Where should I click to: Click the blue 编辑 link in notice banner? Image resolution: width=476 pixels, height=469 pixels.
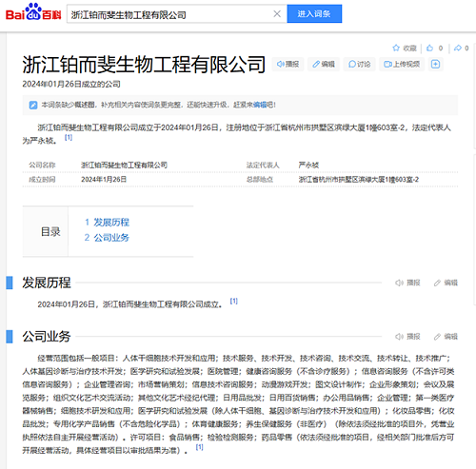point(260,105)
